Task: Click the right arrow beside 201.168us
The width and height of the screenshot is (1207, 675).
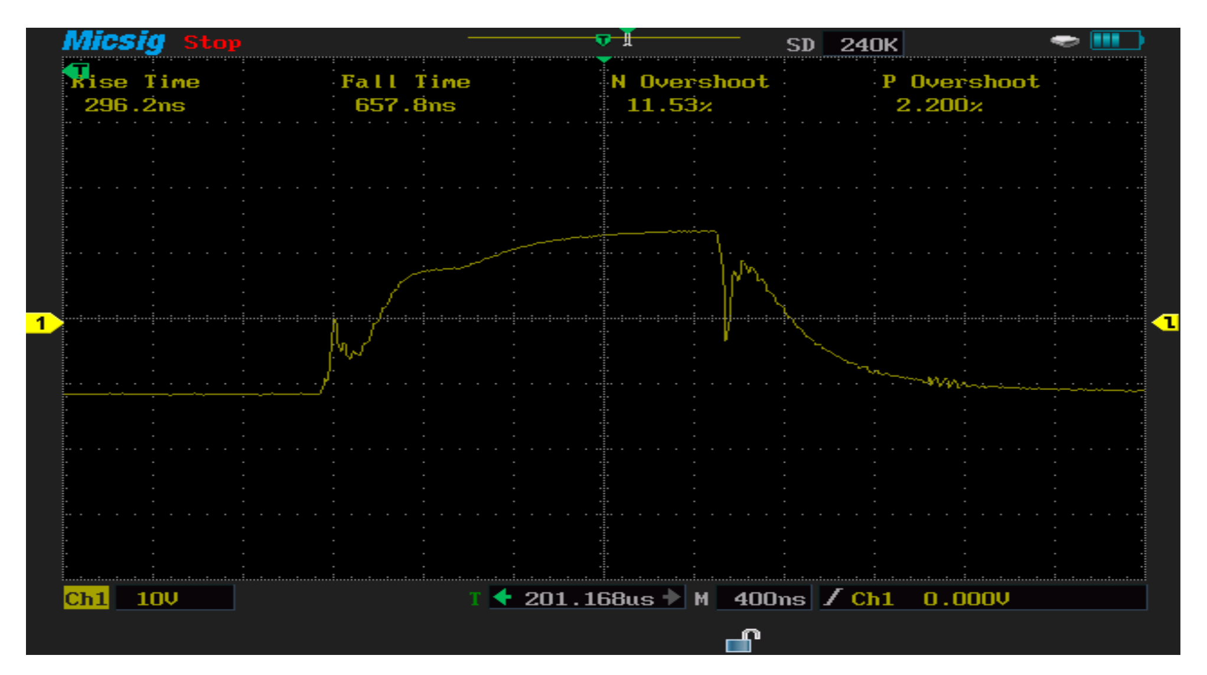Action: click(671, 598)
